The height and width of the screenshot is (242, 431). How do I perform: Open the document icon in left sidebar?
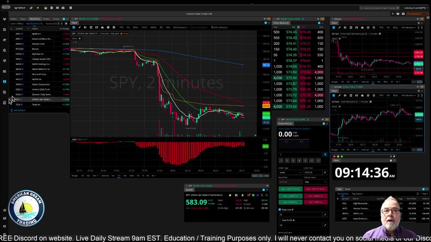[x=4, y=92]
